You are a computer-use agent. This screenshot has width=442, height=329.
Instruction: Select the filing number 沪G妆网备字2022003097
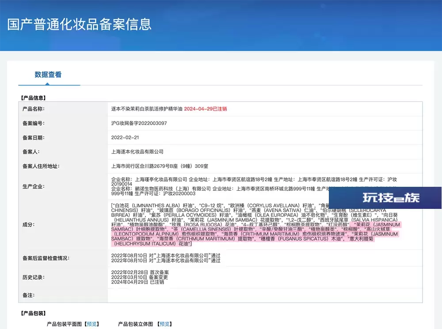pyautogui.click(x=139, y=123)
